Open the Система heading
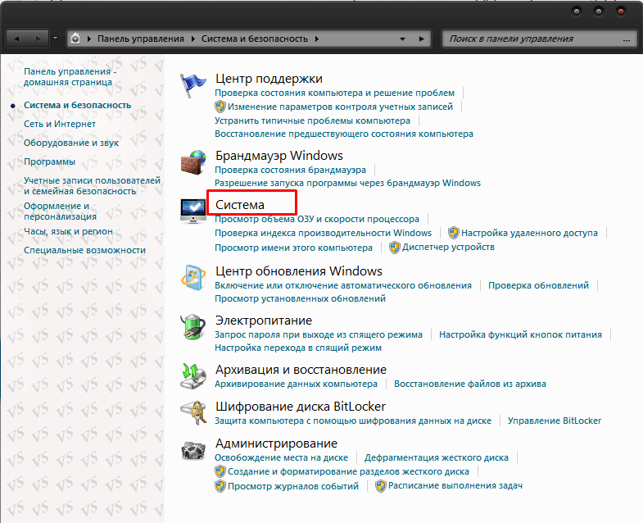 click(x=240, y=204)
